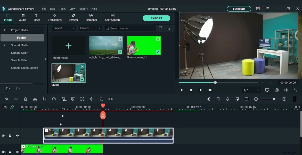The image size is (302, 155).
Task: Click the Tutorials button
Action: click(239, 9)
